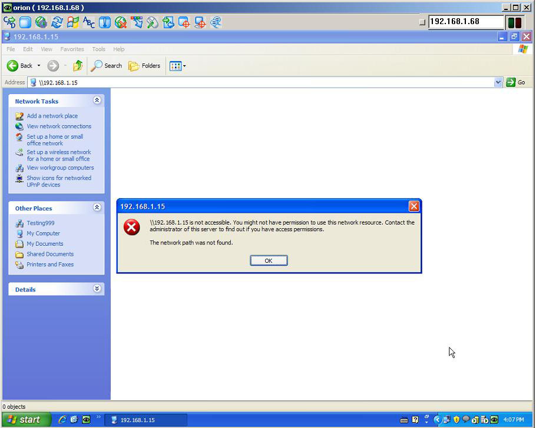Click the Start button
The image size is (536, 428).
point(27,419)
